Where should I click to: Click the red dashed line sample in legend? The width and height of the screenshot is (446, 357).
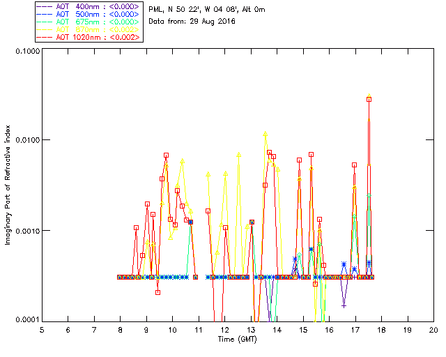(x=46, y=38)
